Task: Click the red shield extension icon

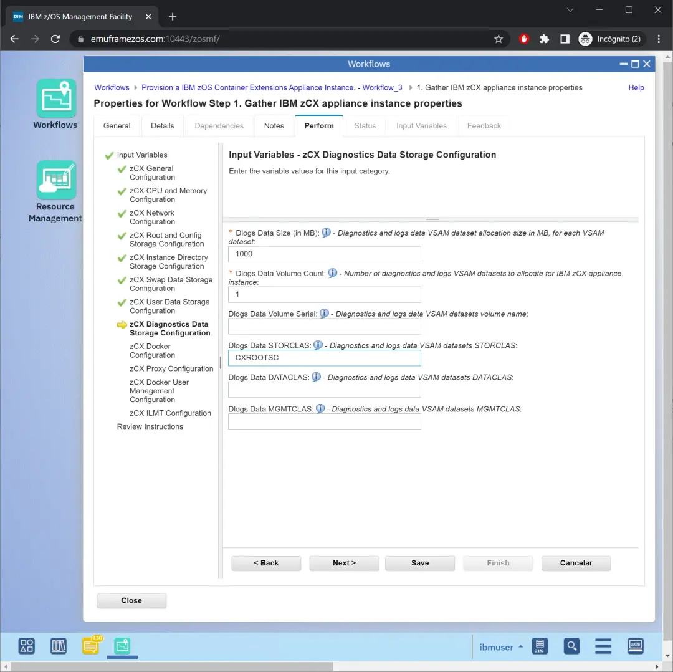Action: [523, 39]
